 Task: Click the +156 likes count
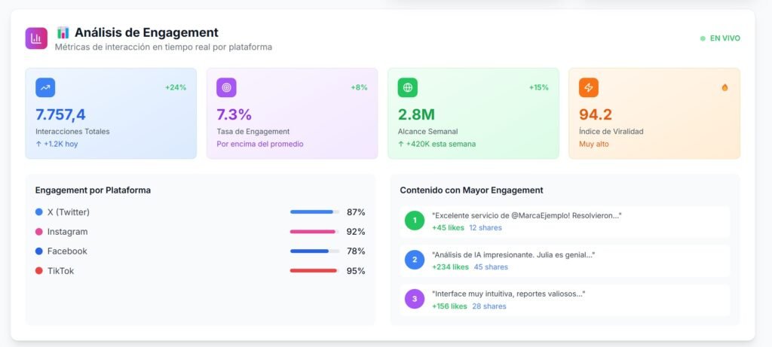tap(449, 306)
